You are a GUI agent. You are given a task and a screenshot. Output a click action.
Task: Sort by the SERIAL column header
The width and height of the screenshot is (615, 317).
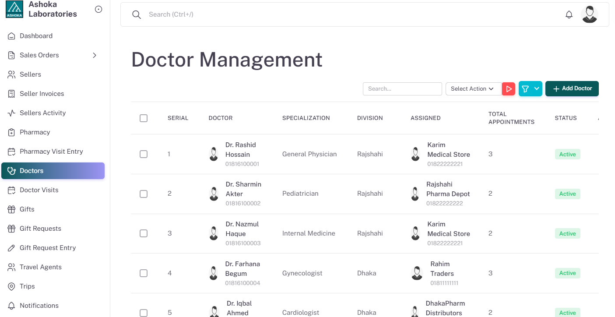178,118
